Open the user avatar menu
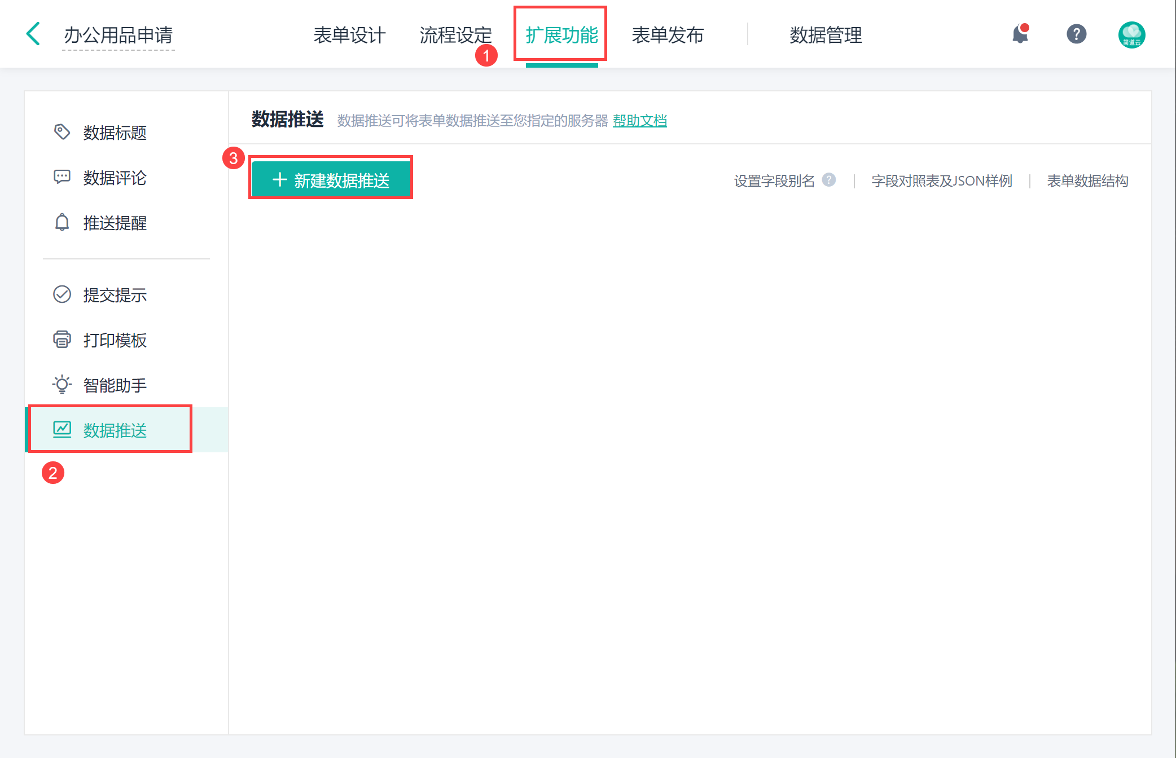The width and height of the screenshot is (1176, 758). (x=1131, y=35)
